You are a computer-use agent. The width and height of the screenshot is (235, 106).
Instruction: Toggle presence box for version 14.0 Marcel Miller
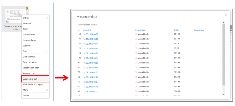(136, 39)
